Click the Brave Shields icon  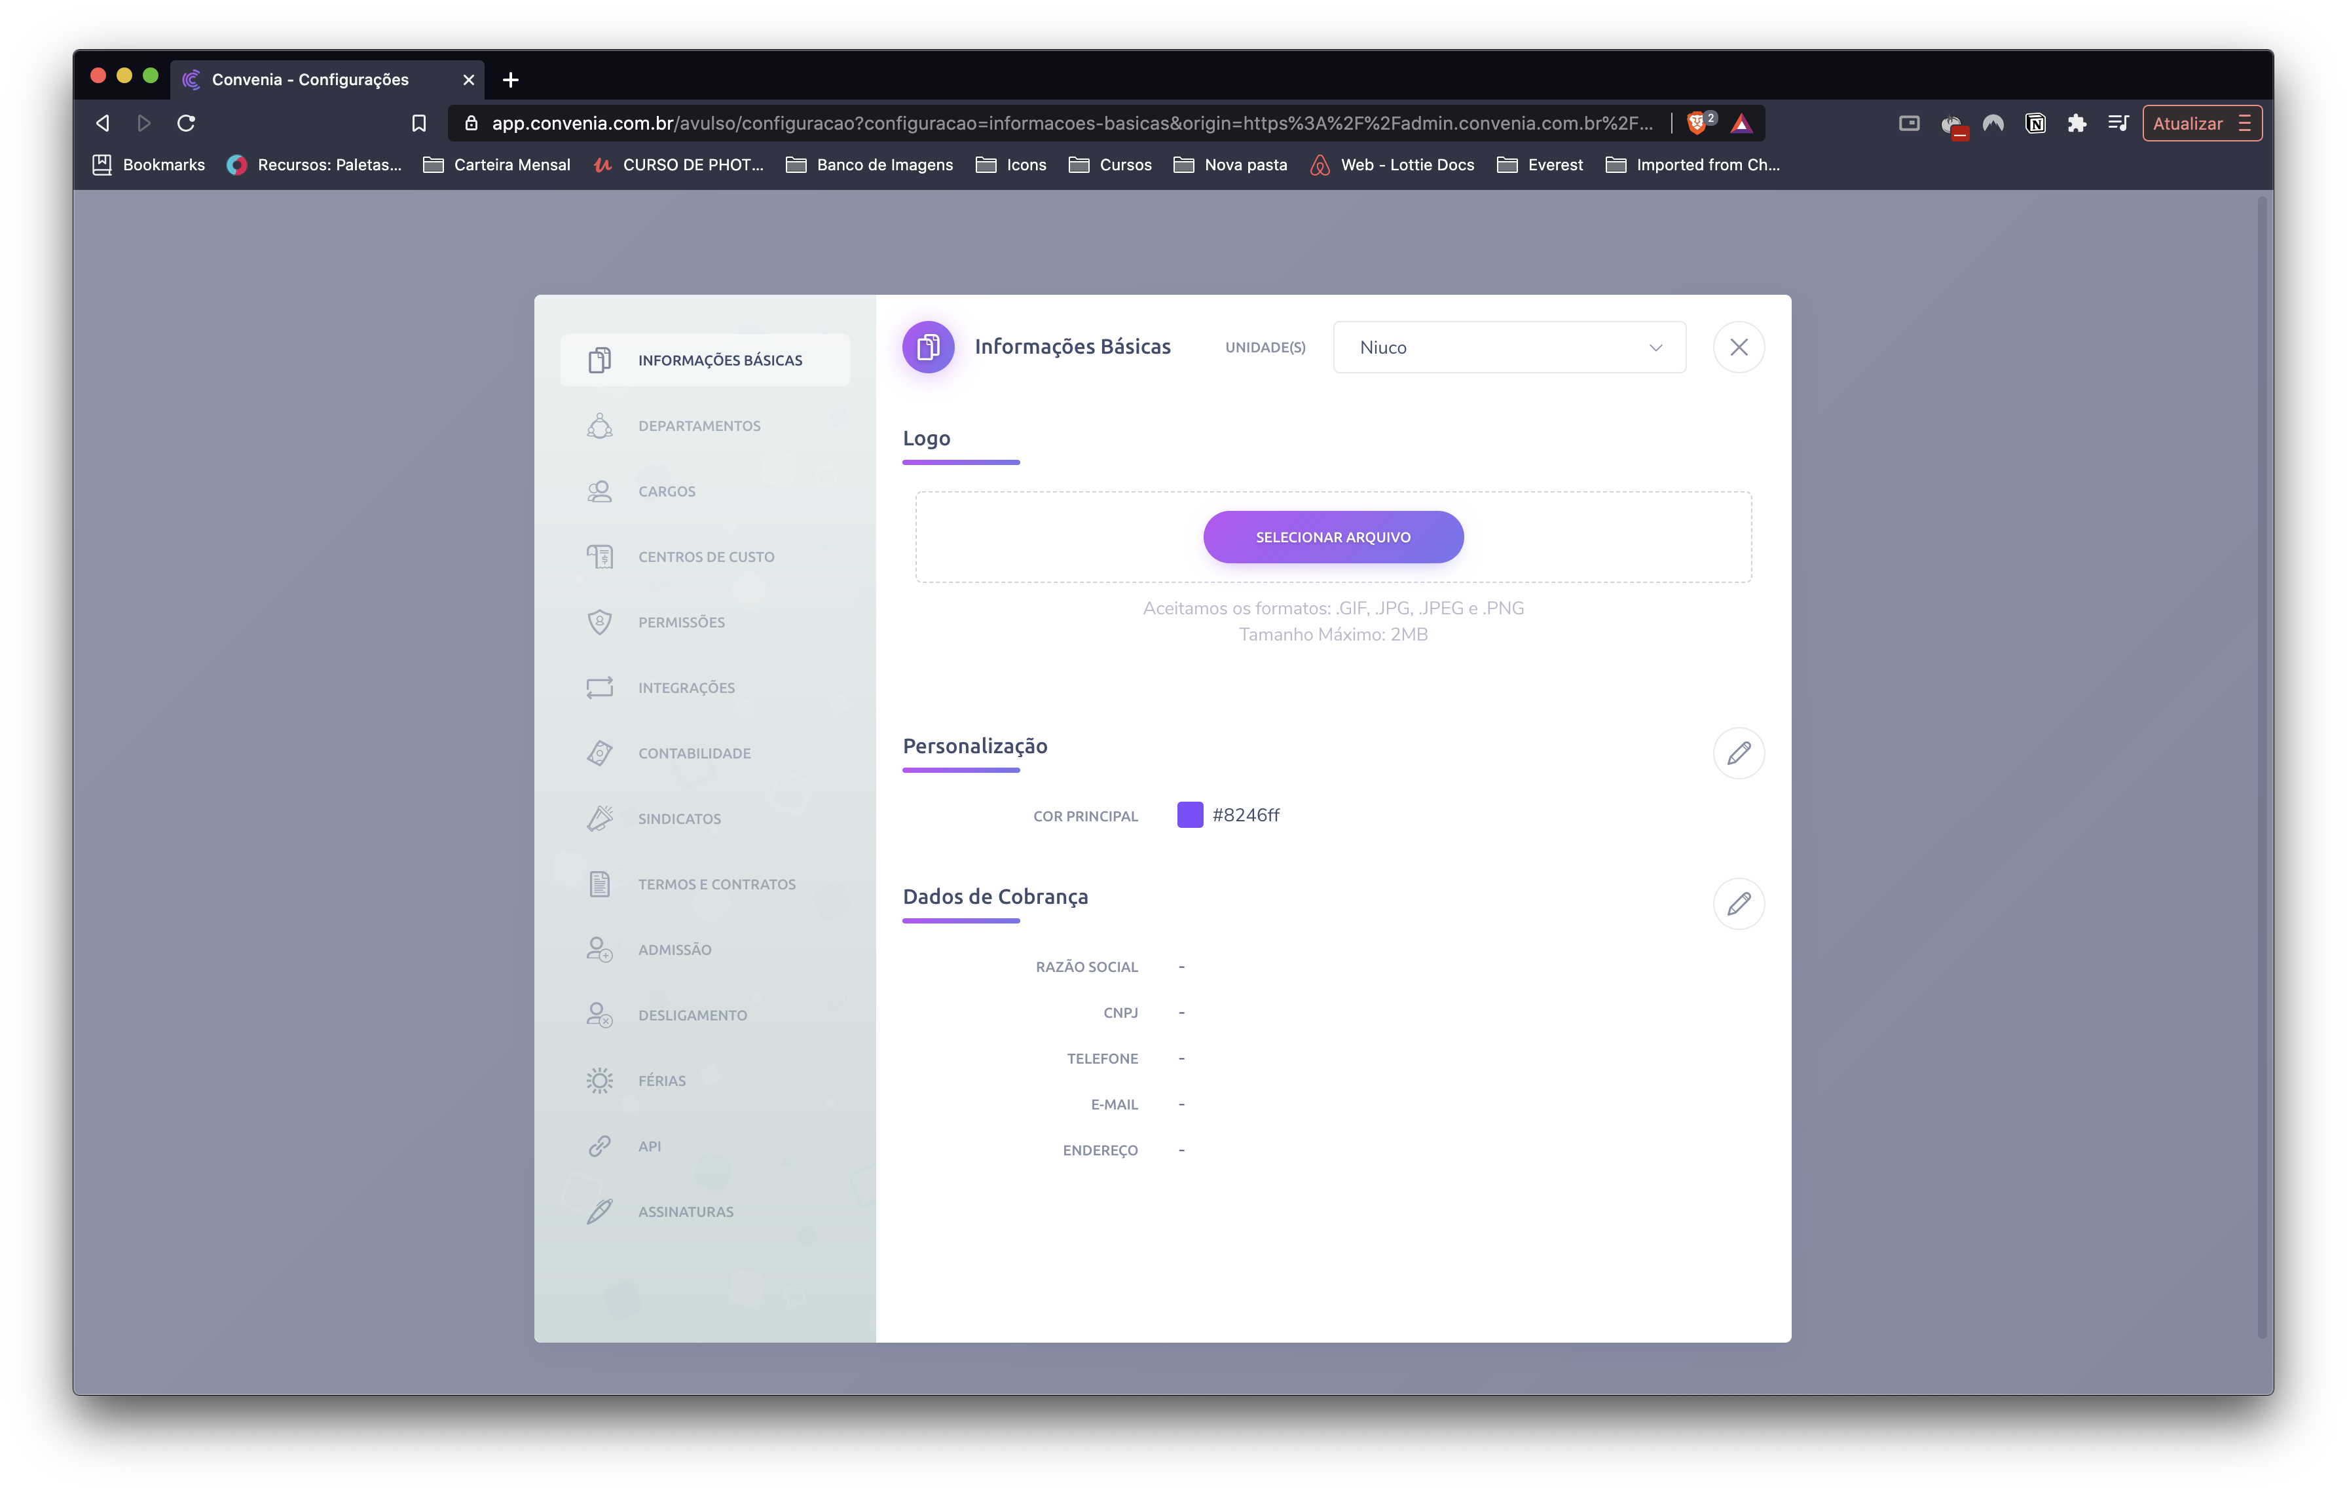point(1697,122)
